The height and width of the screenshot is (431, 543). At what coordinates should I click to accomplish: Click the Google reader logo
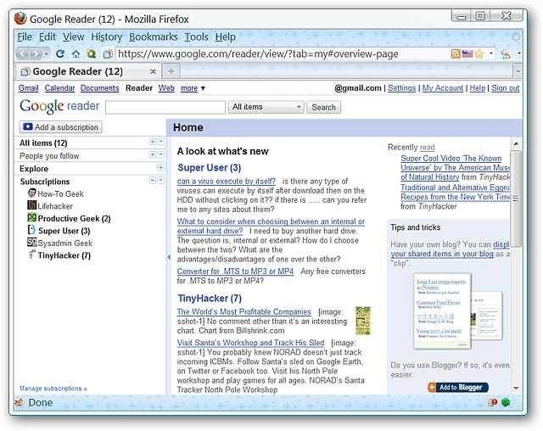59,106
